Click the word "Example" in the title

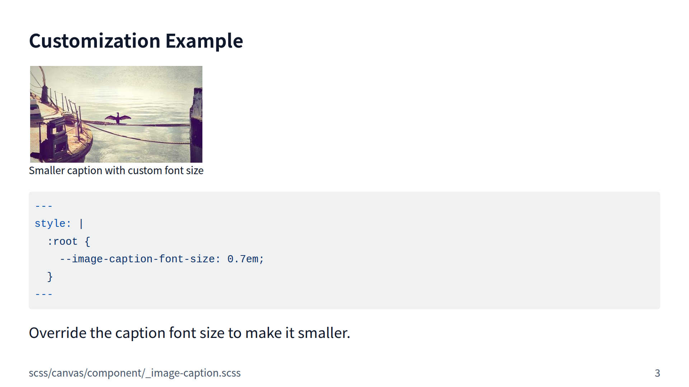(204, 41)
